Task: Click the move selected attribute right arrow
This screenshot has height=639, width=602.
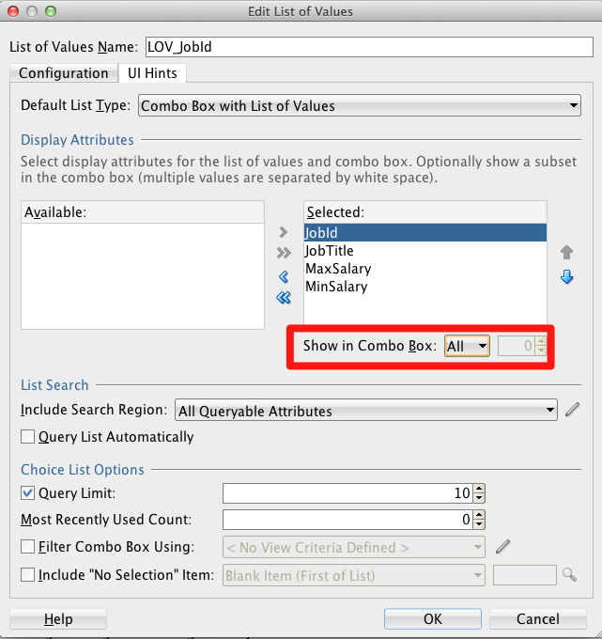Action: click(284, 232)
